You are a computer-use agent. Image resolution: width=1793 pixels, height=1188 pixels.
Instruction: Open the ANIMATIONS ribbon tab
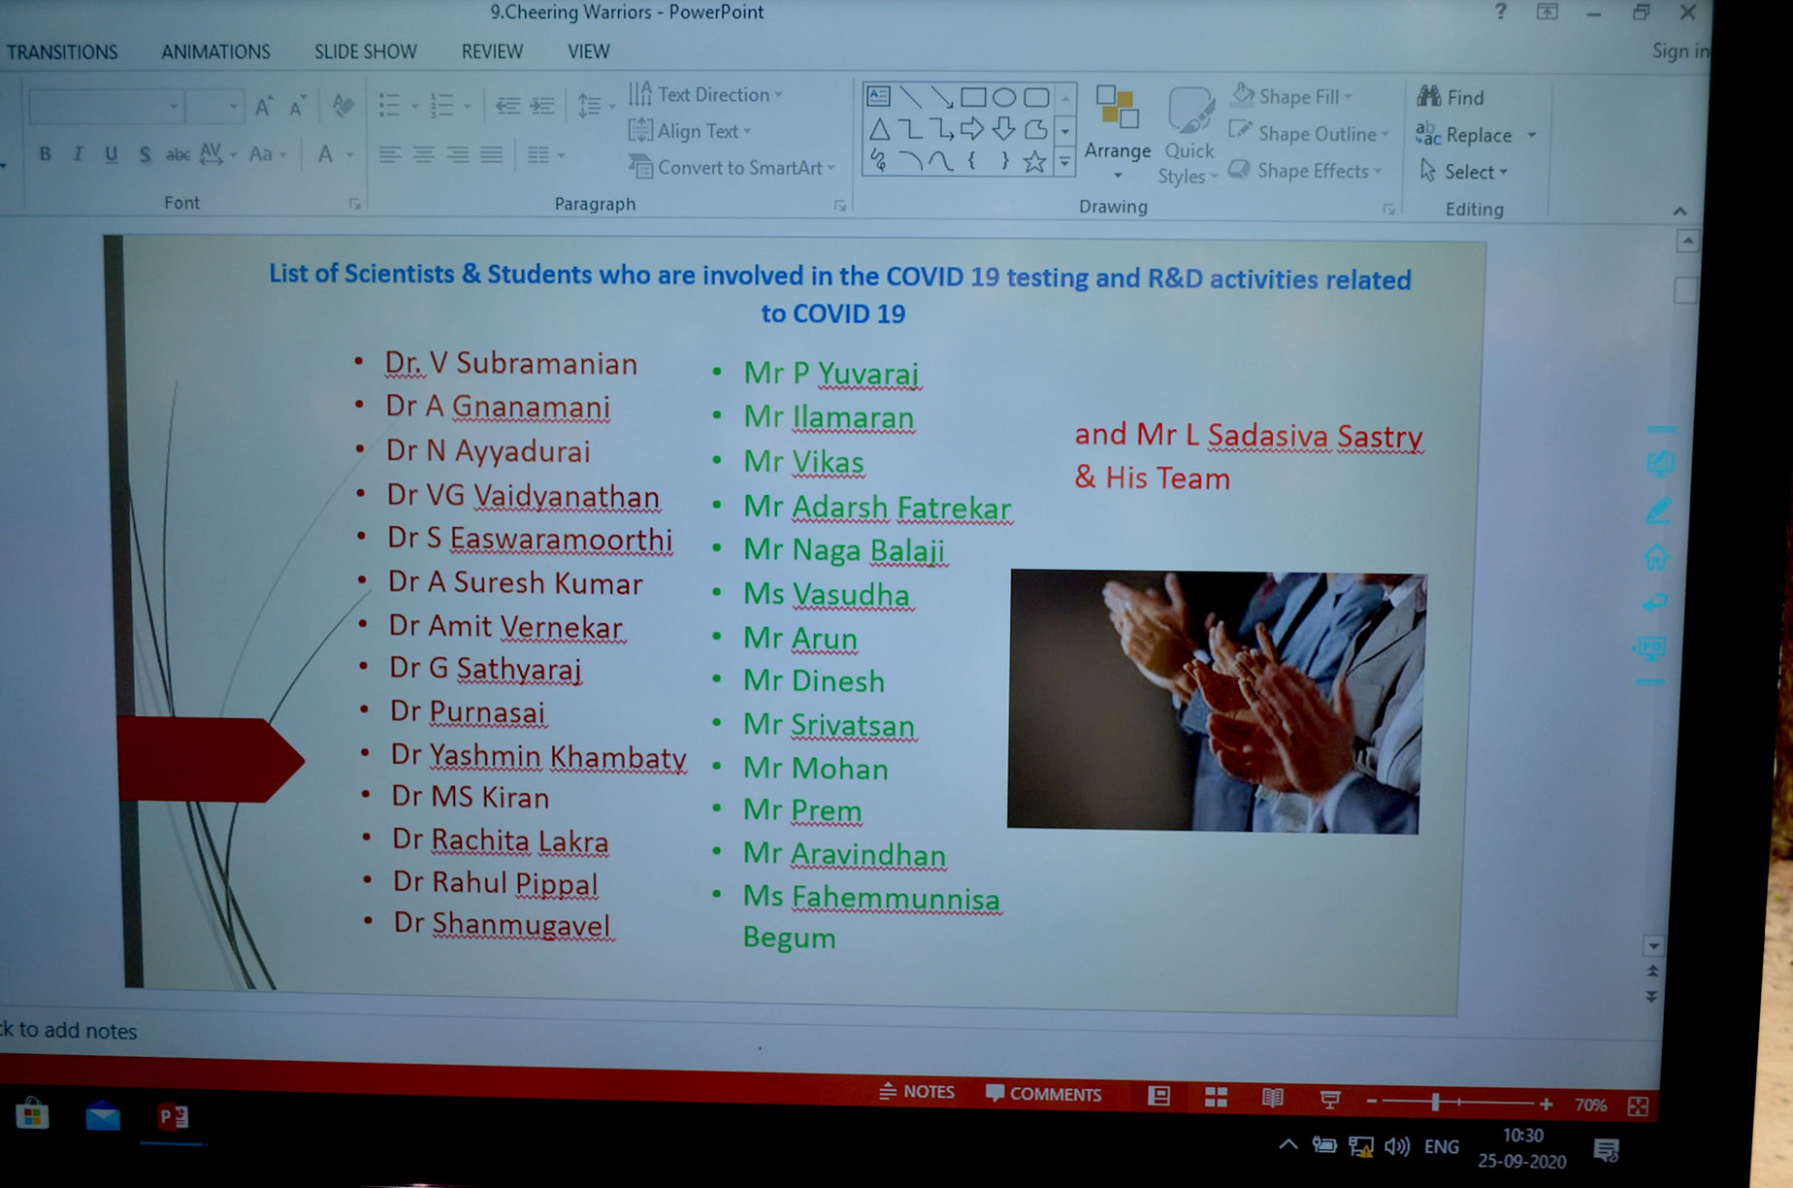tap(215, 51)
